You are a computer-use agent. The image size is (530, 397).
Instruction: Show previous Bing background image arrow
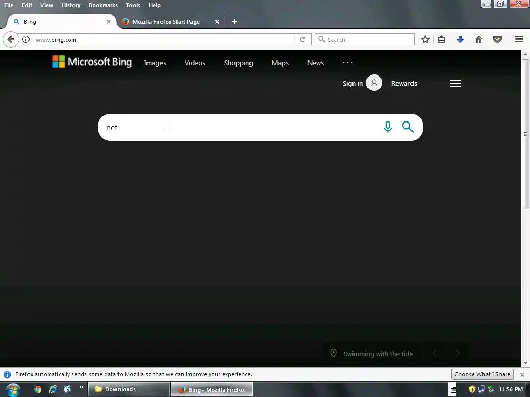(x=435, y=353)
